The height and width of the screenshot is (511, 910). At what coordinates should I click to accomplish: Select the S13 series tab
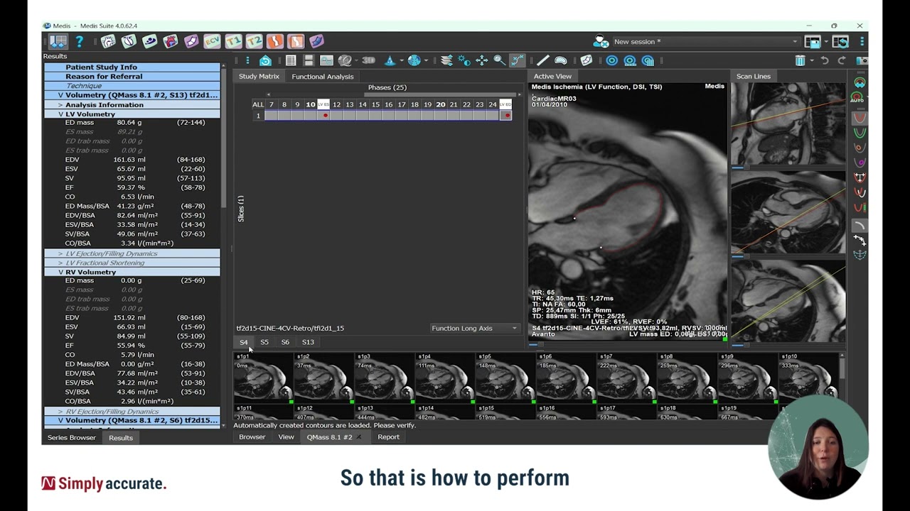(x=308, y=342)
